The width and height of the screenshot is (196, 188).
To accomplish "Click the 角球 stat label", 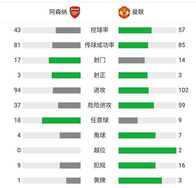I will tap(99, 135).
